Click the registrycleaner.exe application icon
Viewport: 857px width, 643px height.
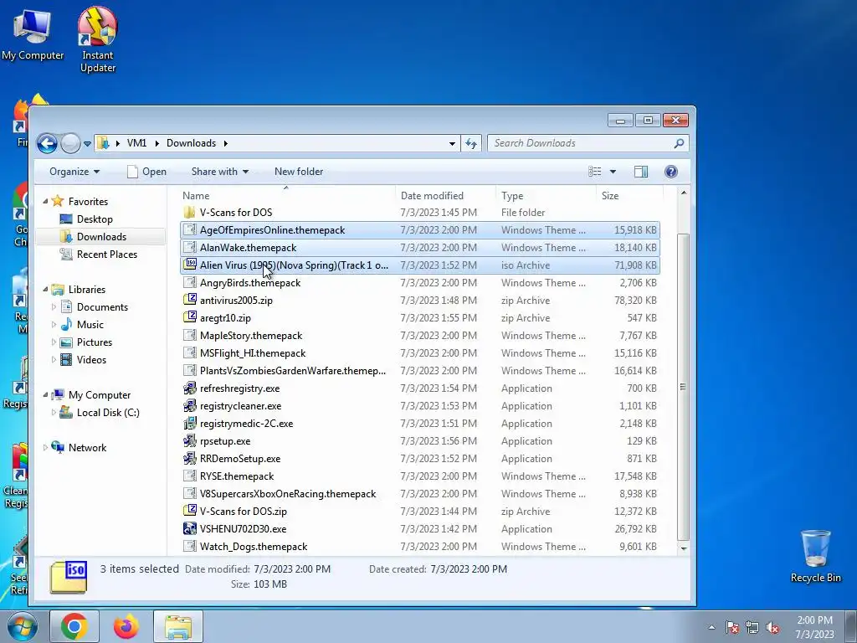coord(190,405)
